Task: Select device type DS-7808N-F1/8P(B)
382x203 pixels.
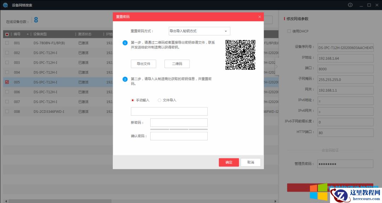Action: pos(49,43)
